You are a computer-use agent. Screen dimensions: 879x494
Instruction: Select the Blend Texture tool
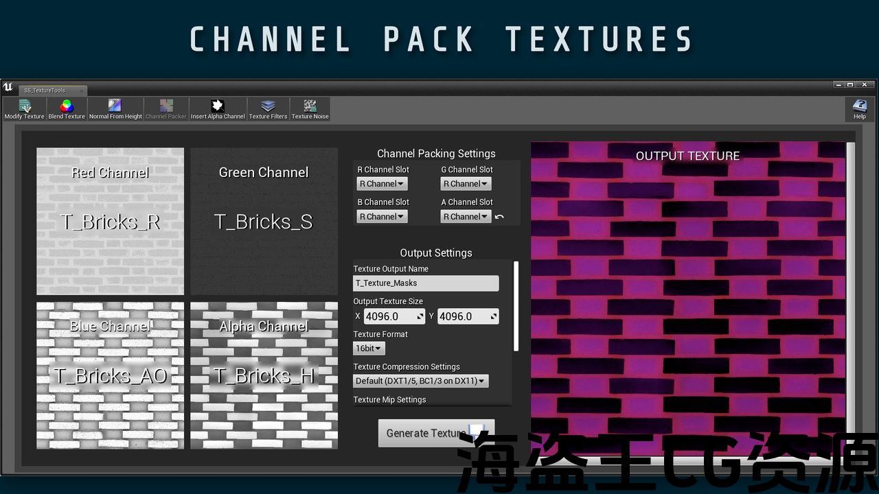67,109
